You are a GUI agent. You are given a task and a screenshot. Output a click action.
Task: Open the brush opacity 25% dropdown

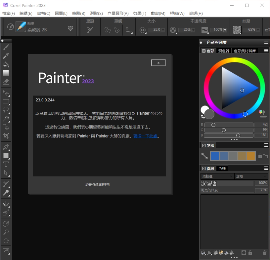click(x=187, y=29)
